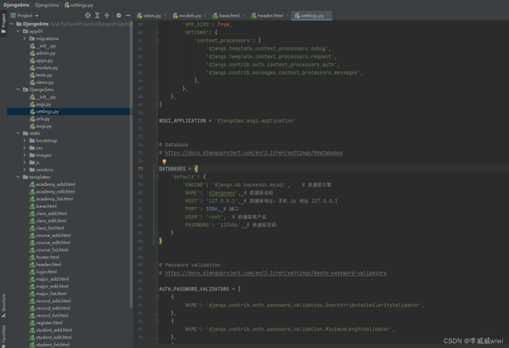This screenshot has height=348, width=509.
Task: Click the yellow lightbulb intention icon
Action: pyautogui.click(x=165, y=160)
